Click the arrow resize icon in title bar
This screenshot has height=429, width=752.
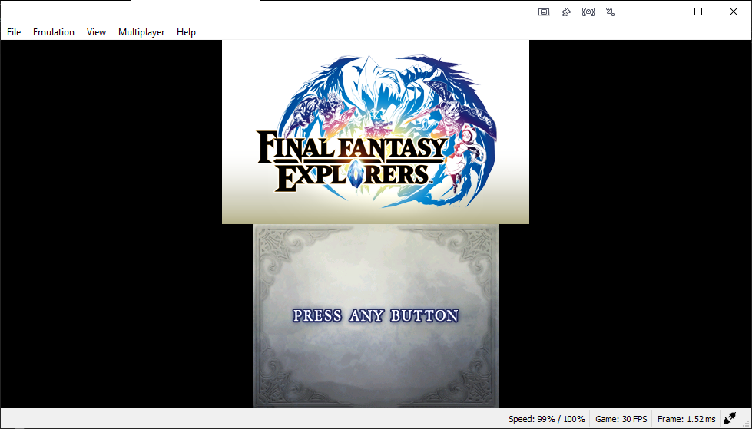coord(610,12)
